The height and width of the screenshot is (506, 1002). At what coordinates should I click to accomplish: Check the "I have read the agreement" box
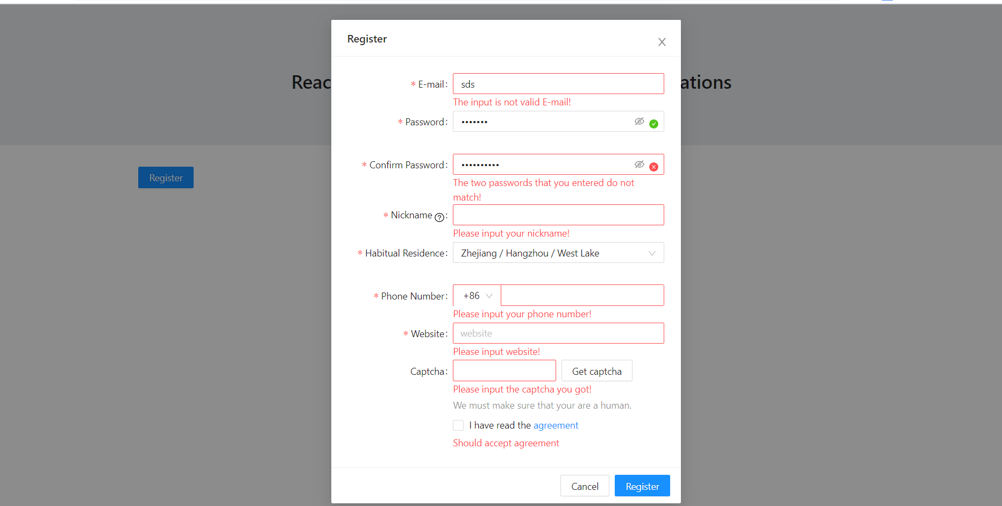point(458,425)
